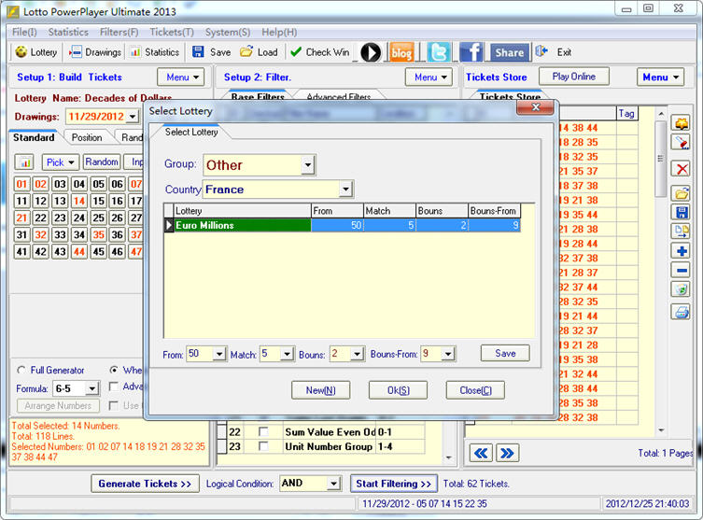Click the recycle bin icon in Tickets Store
The width and height of the screenshot is (703, 520).
tap(682, 289)
